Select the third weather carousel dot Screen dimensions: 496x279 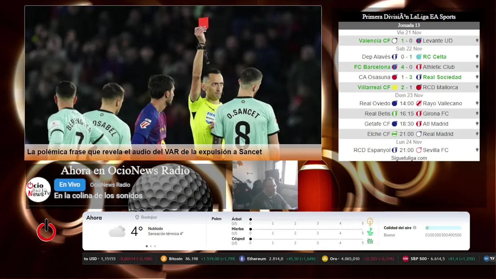(x=155, y=246)
